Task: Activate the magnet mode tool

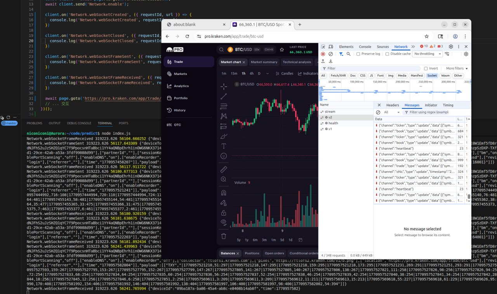Action: (224, 193)
